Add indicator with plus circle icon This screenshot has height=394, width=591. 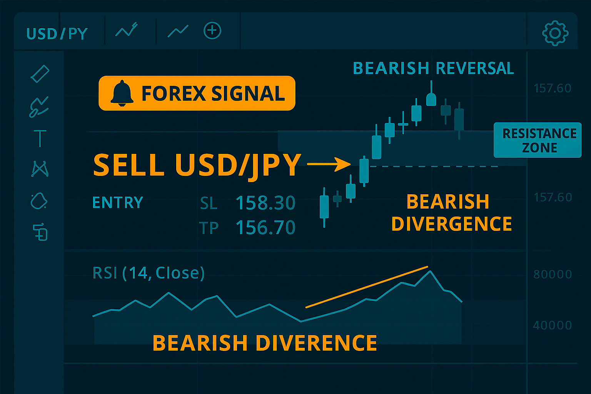[x=212, y=31]
